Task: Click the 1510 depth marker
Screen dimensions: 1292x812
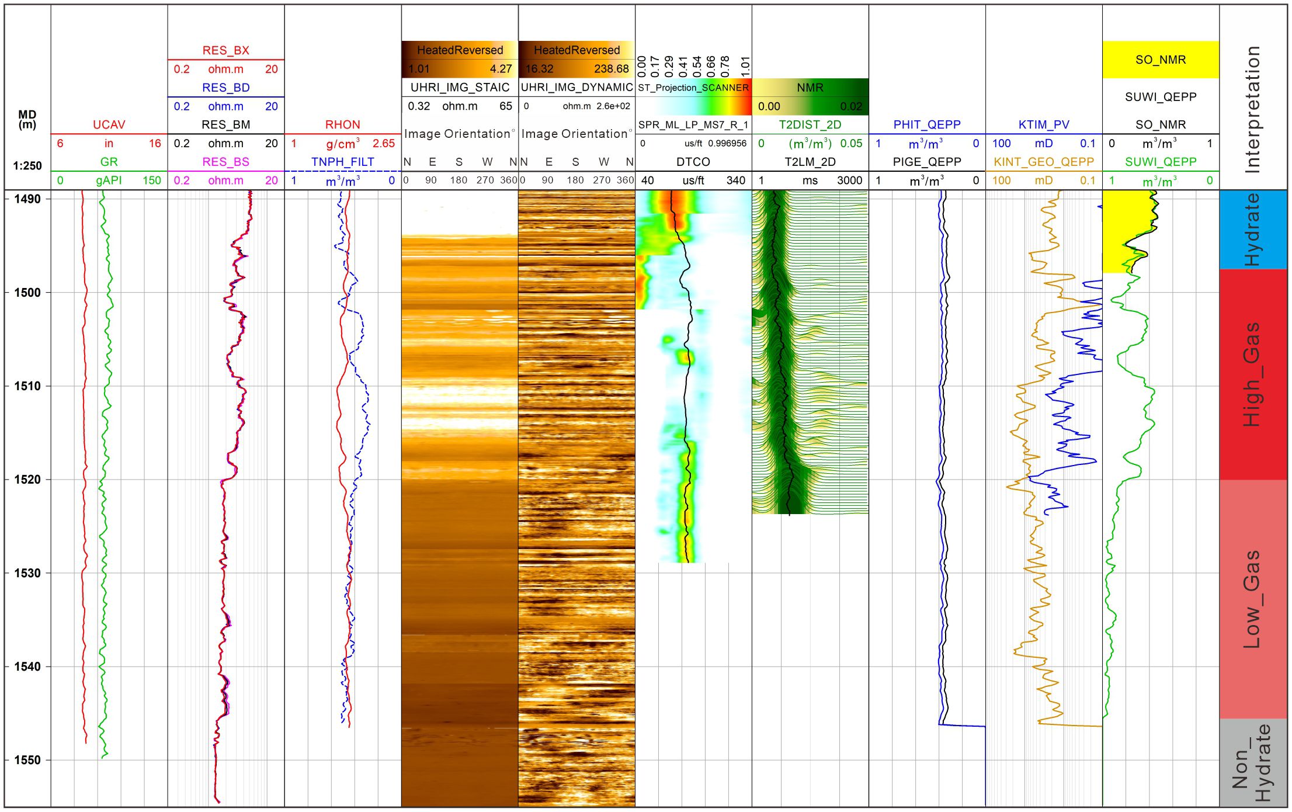Action: pos(27,386)
